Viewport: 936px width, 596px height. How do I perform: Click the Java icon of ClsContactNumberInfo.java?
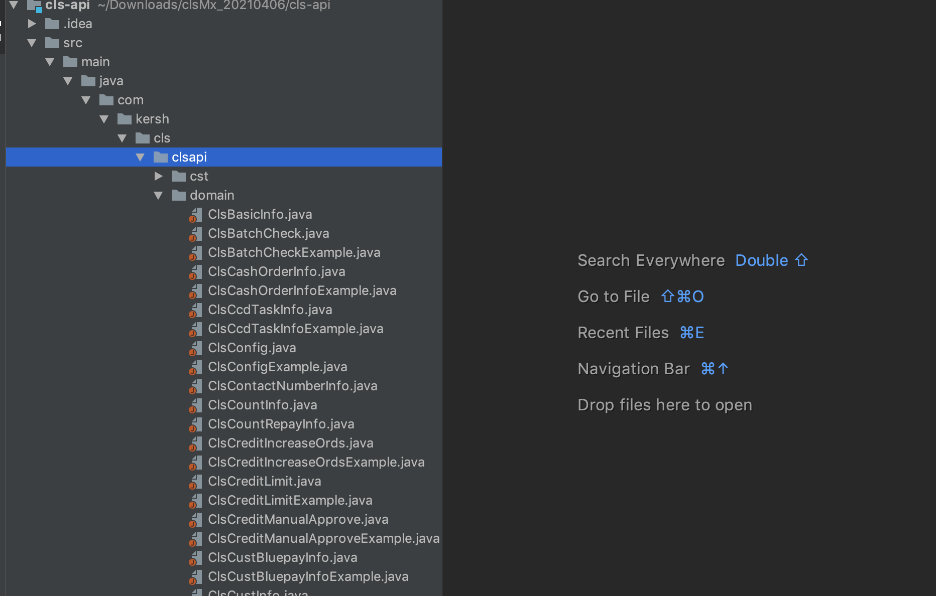click(x=195, y=386)
